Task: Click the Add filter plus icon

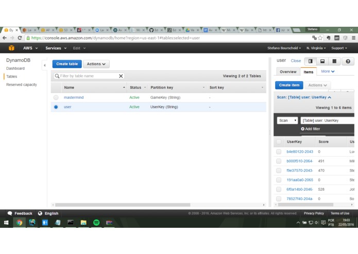Action: (303, 129)
